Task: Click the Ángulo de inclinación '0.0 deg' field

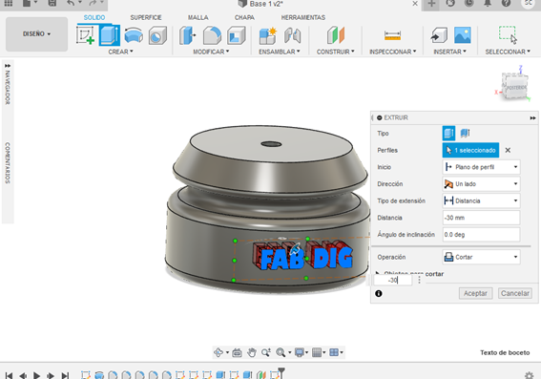Action: (x=481, y=235)
